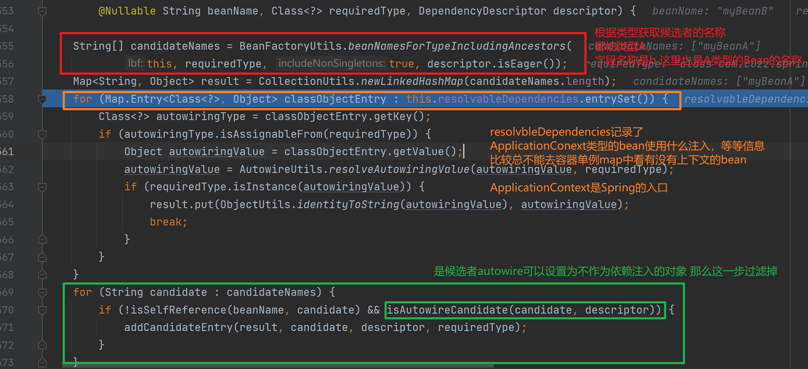This screenshot has height=369, width=808.
Task: Click isAssignableFrom method call
Action: coord(271,134)
